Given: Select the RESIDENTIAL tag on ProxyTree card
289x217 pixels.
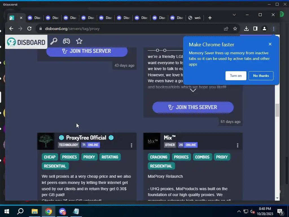Looking at the screenshot, I should (55, 166).
